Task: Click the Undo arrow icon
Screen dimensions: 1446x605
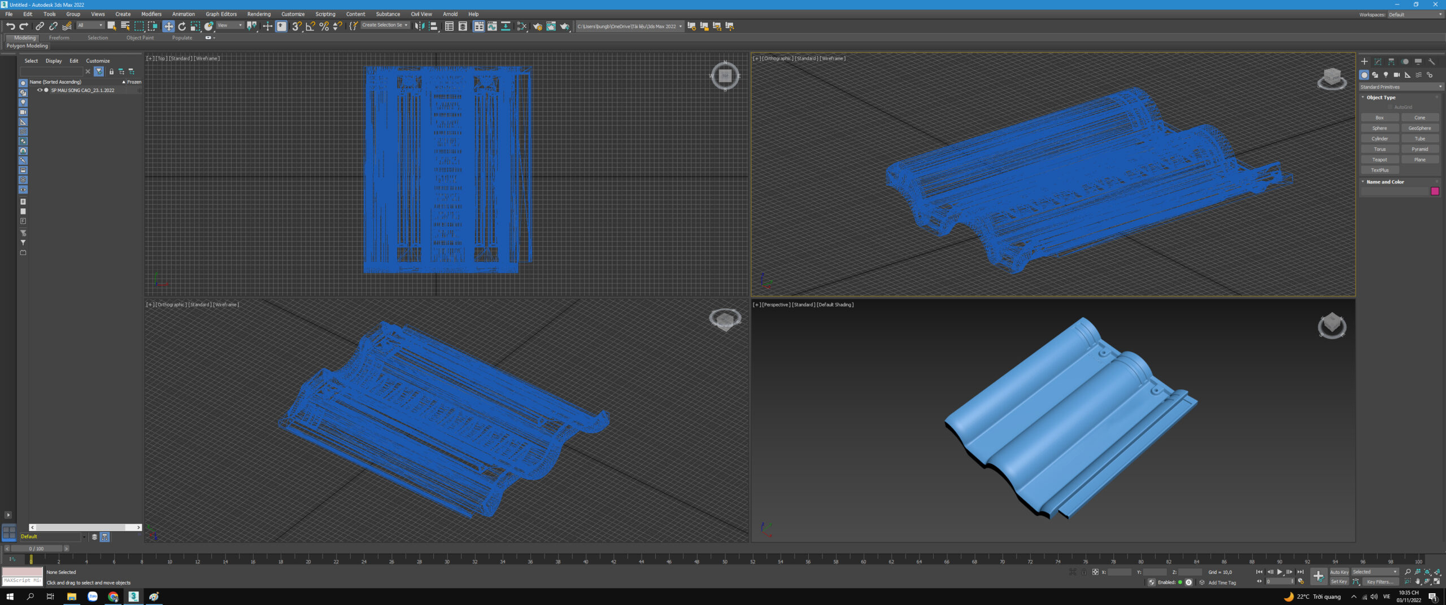Action: 10,26
